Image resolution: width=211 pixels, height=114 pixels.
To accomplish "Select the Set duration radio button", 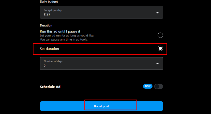I will click(160, 48).
